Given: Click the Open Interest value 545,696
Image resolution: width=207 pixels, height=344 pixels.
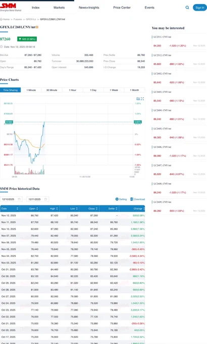Looking at the screenshot, I should coord(89,67).
